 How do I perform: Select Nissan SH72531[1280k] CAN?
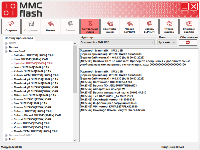click(32, 99)
